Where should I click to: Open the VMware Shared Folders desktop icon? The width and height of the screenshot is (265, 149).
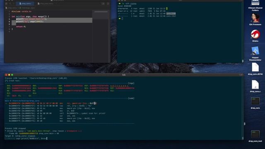click(x=255, y=5)
